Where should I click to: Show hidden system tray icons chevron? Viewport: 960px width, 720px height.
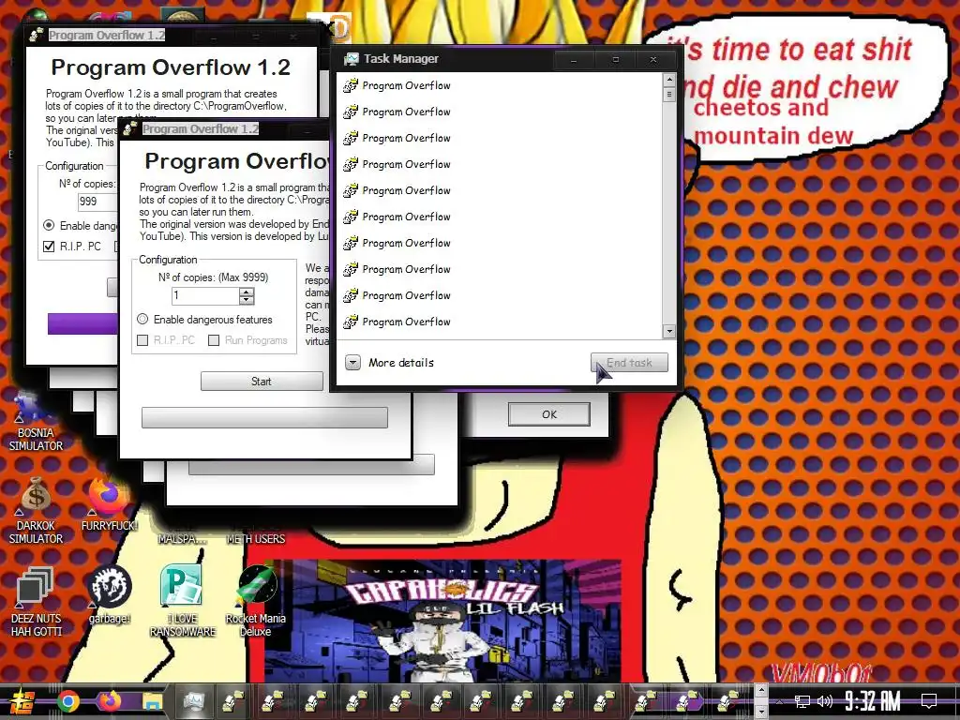tap(779, 701)
